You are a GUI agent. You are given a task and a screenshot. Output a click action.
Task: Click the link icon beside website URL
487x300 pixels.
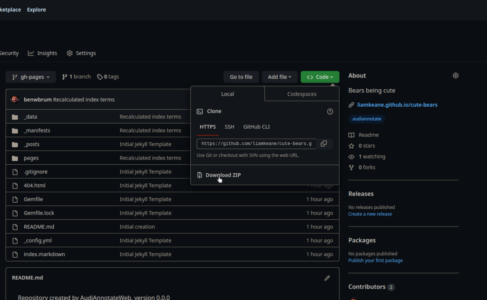click(x=351, y=105)
